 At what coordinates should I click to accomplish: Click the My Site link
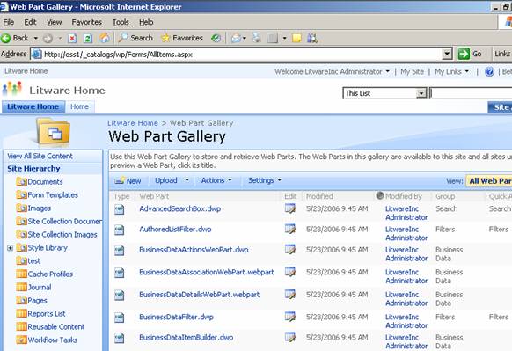click(x=412, y=71)
